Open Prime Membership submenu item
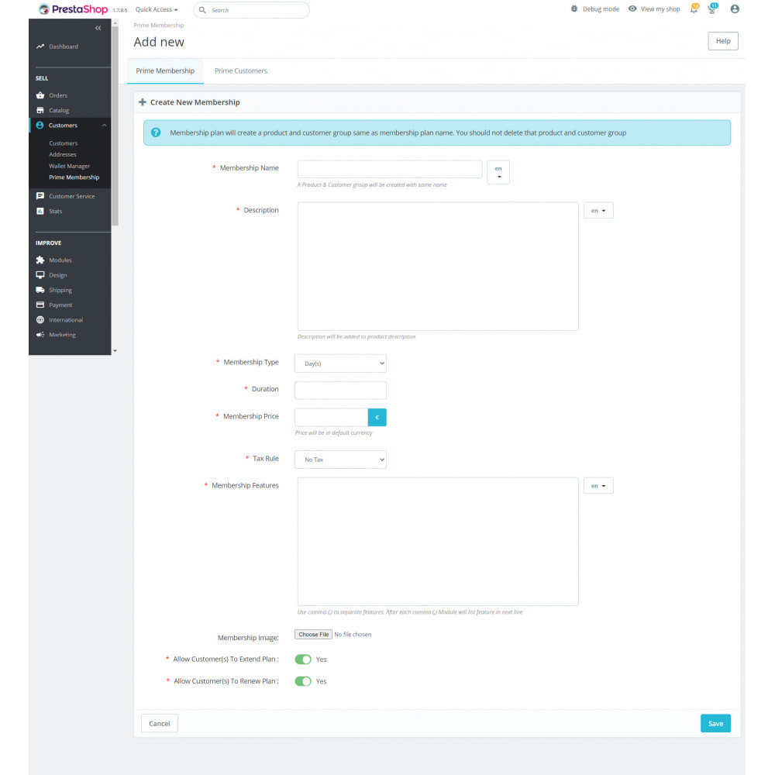 click(x=74, y=177)
